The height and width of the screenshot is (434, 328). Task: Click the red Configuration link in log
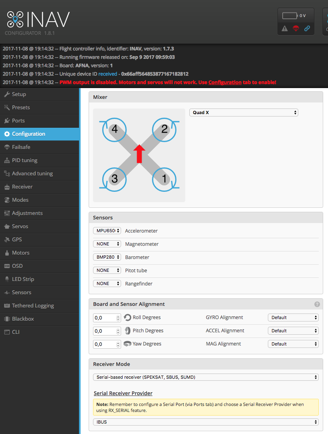point(225,82)
